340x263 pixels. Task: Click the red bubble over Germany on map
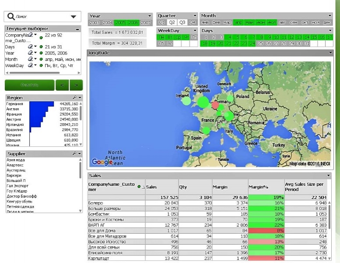[215, 105]
